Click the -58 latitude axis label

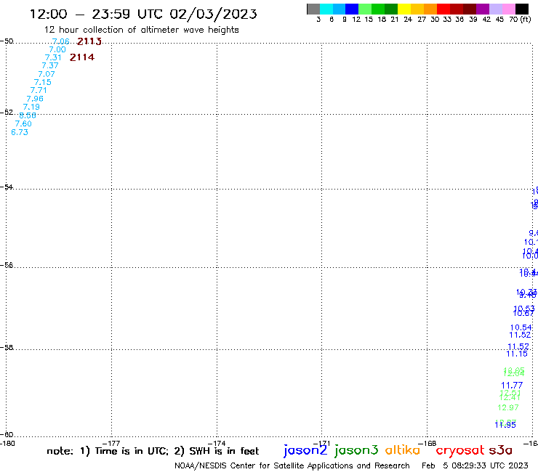[7, 348]
